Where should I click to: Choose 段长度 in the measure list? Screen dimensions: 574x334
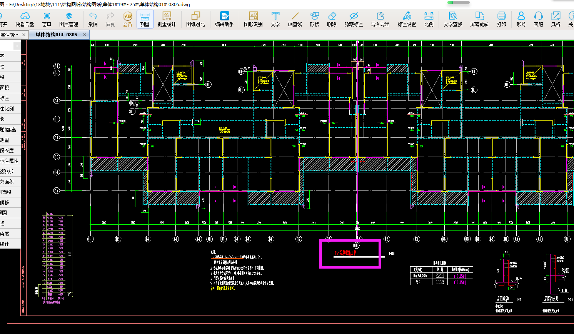[10, 150]
